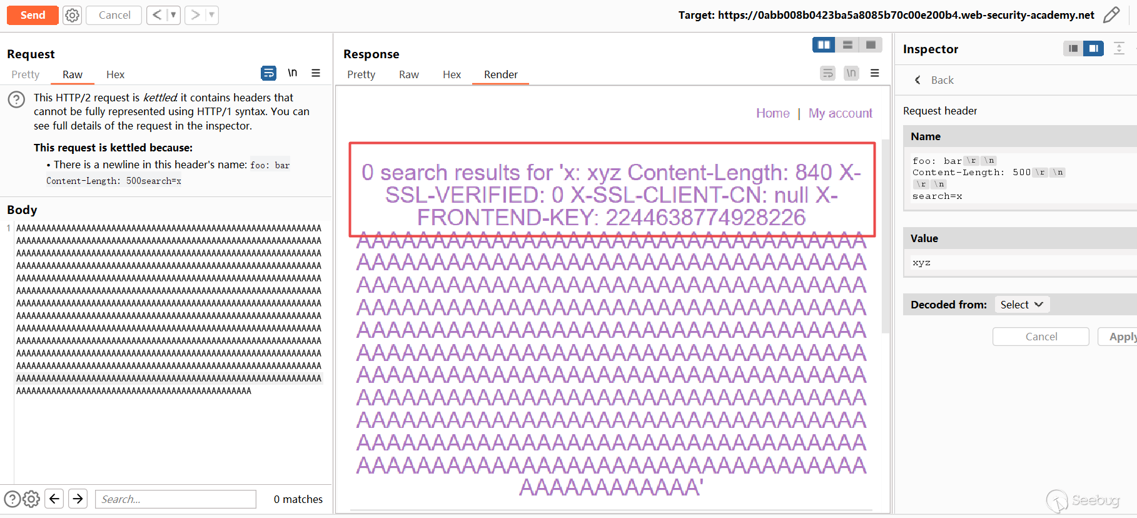This screenshot has width=1137, height=518.
Task: Expand the back history dropdown arrow
Action: coord(173,15)
